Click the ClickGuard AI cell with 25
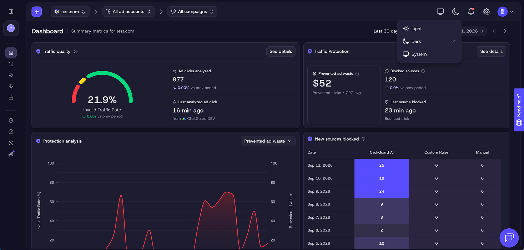 click(x=382, y=166)
